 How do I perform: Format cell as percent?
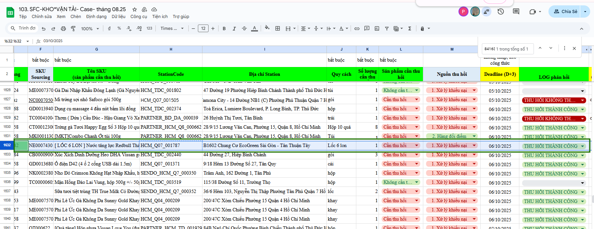point(119,29)
